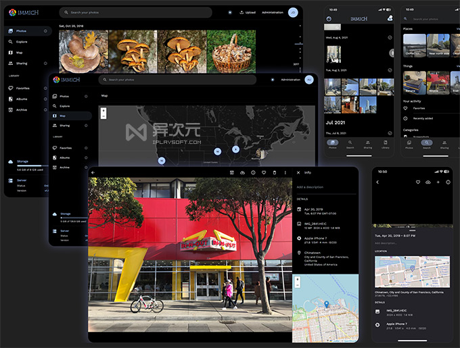
Task: Open Administration in the Map window header
Action: [290, 80]
